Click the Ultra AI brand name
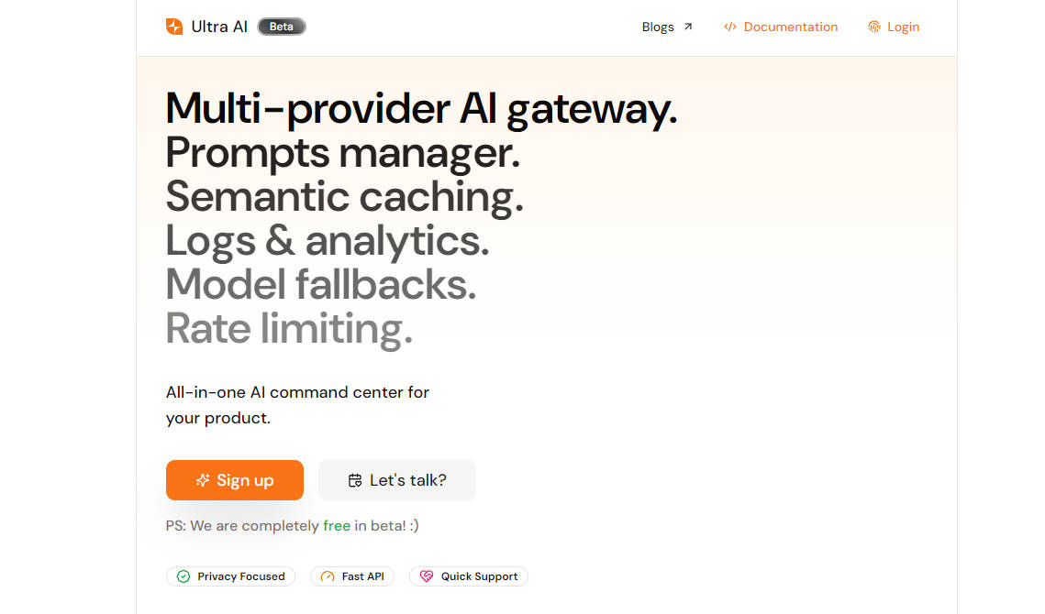1045x614 pixels. [219, 27]
